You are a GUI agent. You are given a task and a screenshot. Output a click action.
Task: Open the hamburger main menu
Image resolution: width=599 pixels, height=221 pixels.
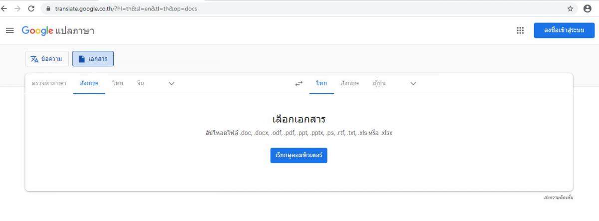point(10,30)
